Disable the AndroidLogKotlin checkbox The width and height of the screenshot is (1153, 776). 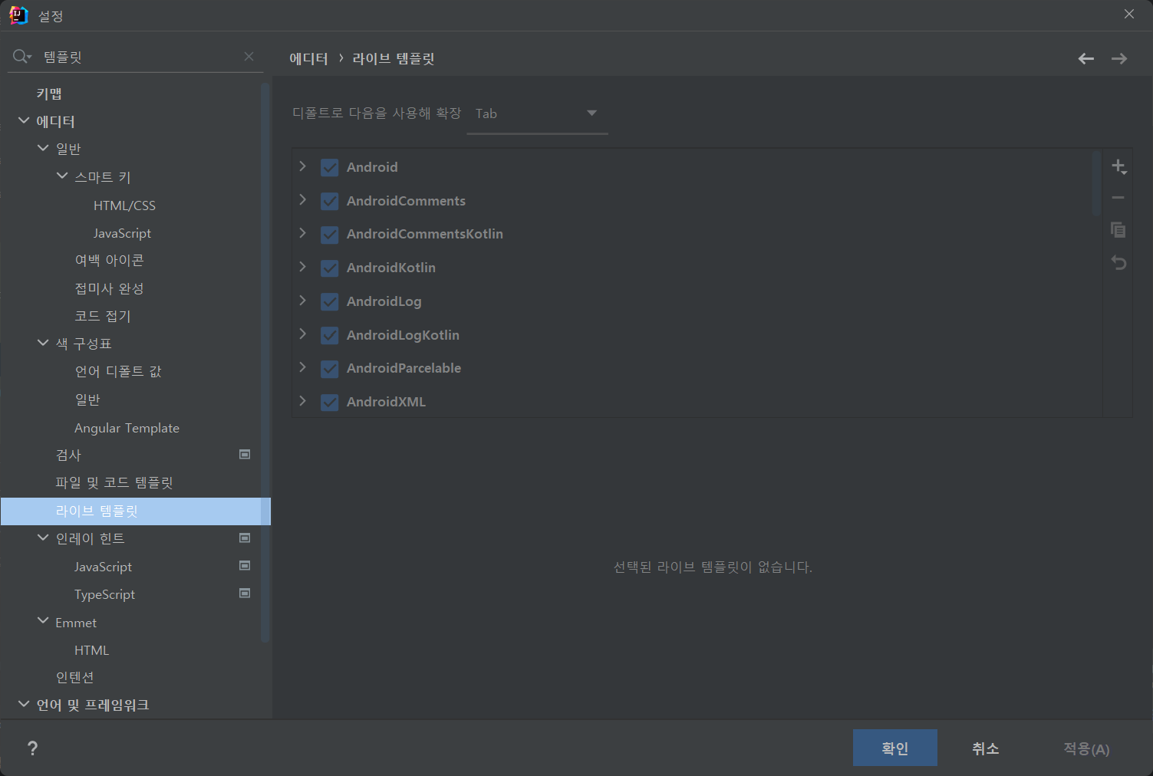330,335
